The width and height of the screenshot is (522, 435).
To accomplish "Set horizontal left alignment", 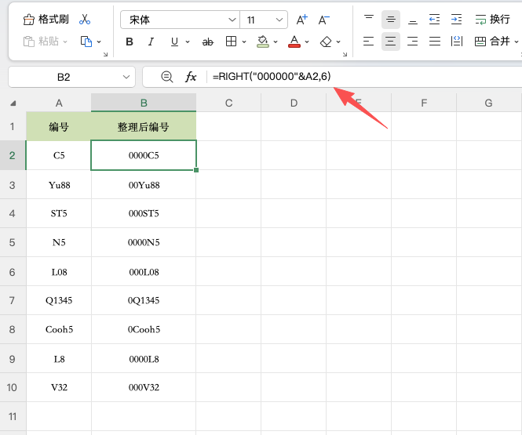I will pos(368,42).
